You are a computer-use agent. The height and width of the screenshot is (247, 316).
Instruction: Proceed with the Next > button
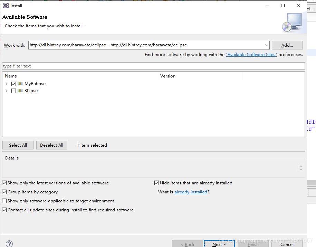click(219, 244)
